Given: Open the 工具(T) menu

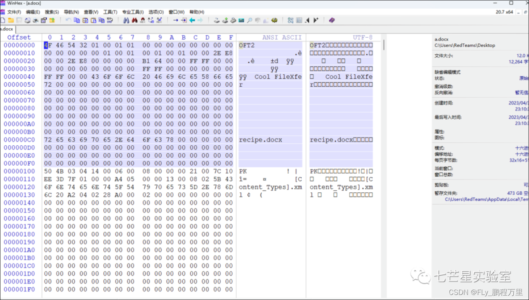Looking at the screenshot, I should point(110,12).
